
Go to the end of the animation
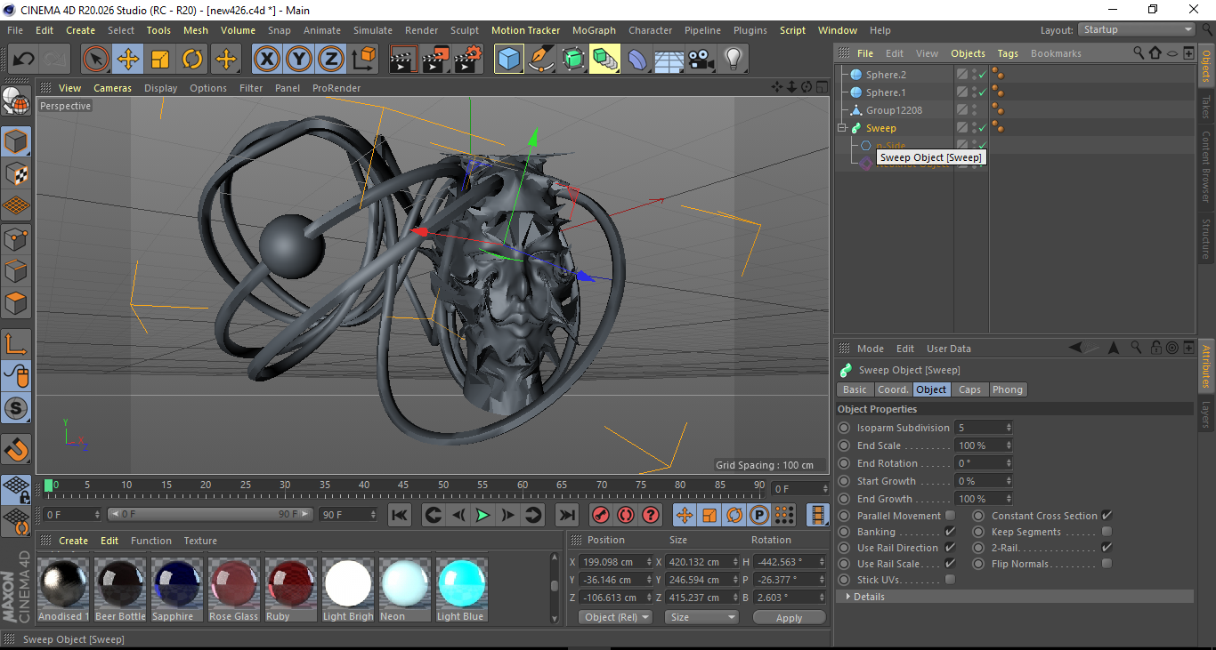pos(566,515)
